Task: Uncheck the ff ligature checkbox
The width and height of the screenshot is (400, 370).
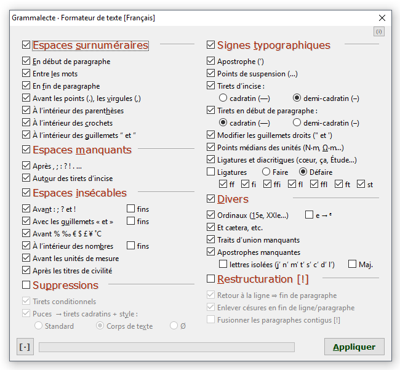Action: click(x=223, y=183)
